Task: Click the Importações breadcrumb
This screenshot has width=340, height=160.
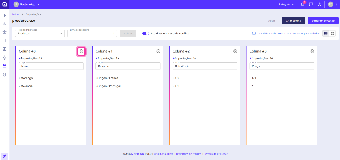Action: point(33,14)
